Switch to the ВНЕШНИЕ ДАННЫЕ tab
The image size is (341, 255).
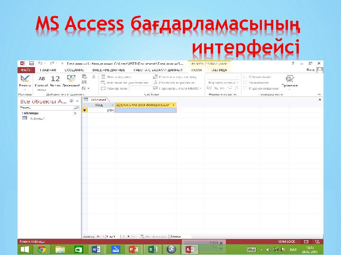[109, 70]
